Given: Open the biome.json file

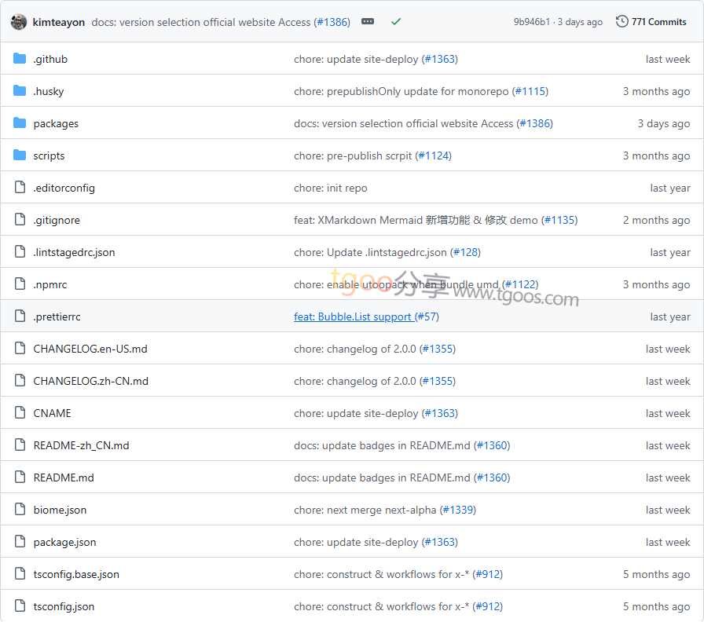Looking at the screenshot, I should [x=60, y=510].
